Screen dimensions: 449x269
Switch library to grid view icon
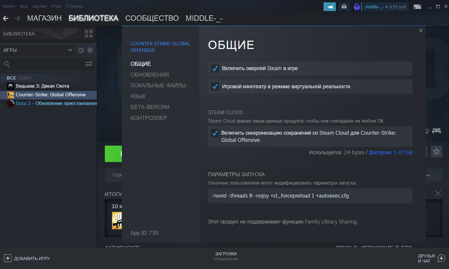click(89, 34)
